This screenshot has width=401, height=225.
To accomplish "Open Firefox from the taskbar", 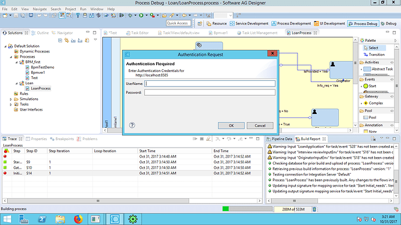I will pos(78,219).
